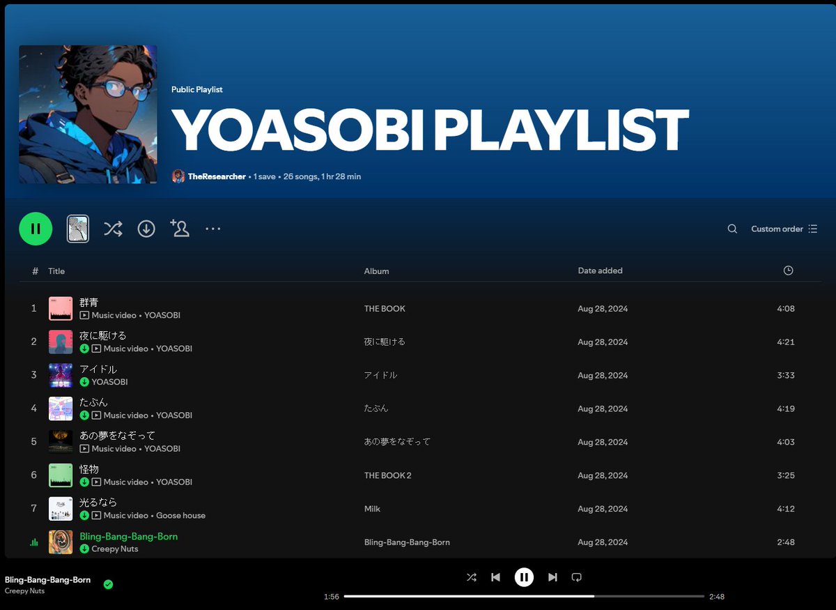Click the downloaded icon on アイドル row
The width and height of the screenshot is (836, 610).
click(x=84, y=382)
